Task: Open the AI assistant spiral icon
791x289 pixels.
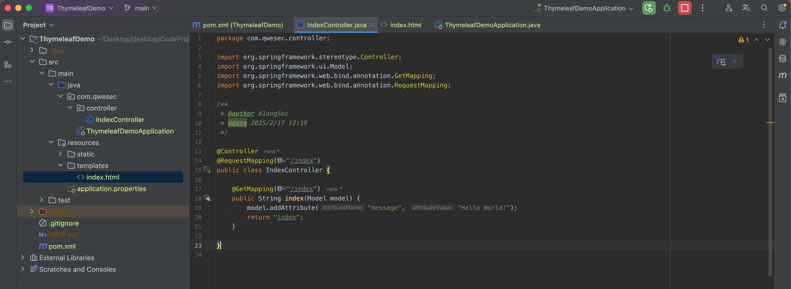Action: (782, 42)
